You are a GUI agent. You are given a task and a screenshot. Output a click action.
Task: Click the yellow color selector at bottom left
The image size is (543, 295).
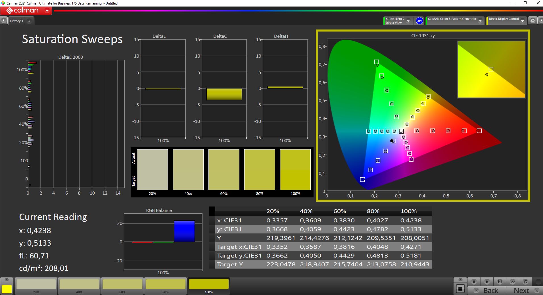coord(7,289)
